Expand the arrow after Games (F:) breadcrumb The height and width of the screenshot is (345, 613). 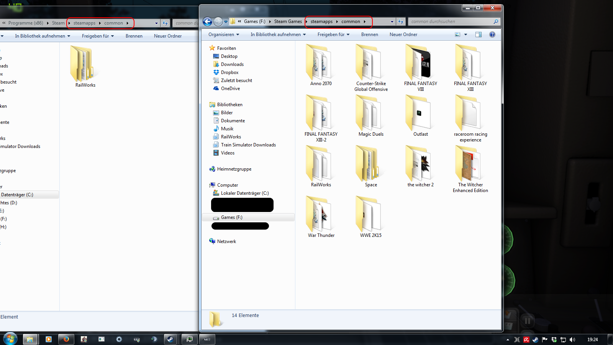270,21
